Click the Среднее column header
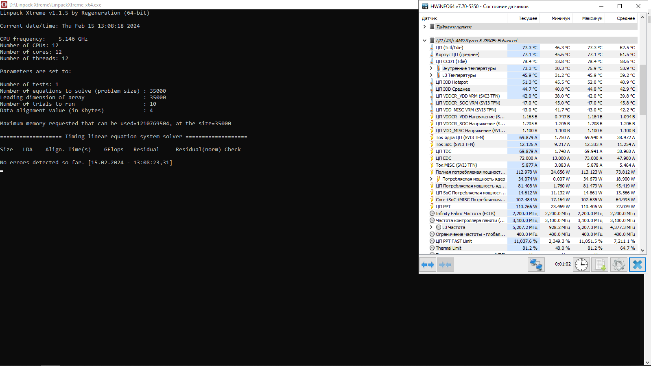651x366 pixels. click(621, 18)
